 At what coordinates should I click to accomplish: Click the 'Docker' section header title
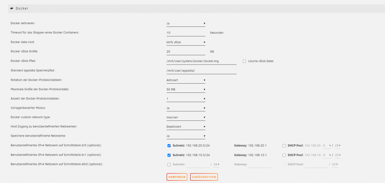click(x=22, y=8)
